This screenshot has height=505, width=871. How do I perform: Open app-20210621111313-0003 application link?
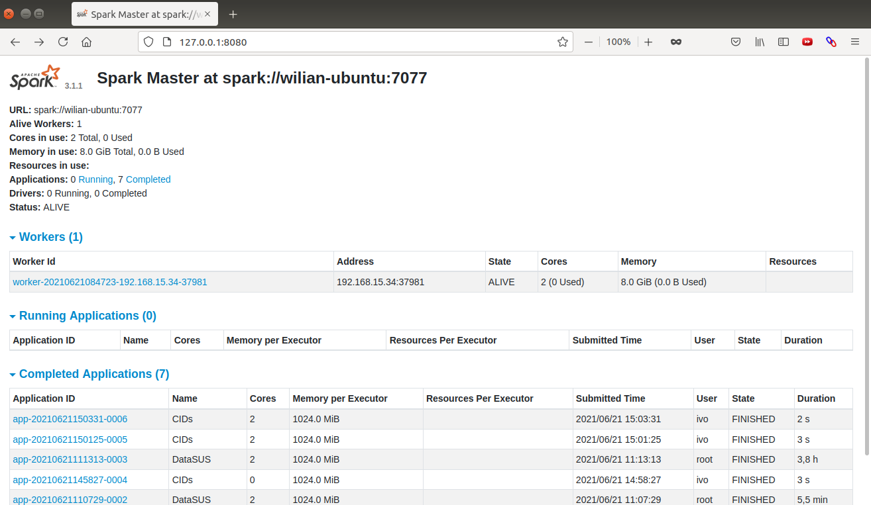(x=70, y=459)
